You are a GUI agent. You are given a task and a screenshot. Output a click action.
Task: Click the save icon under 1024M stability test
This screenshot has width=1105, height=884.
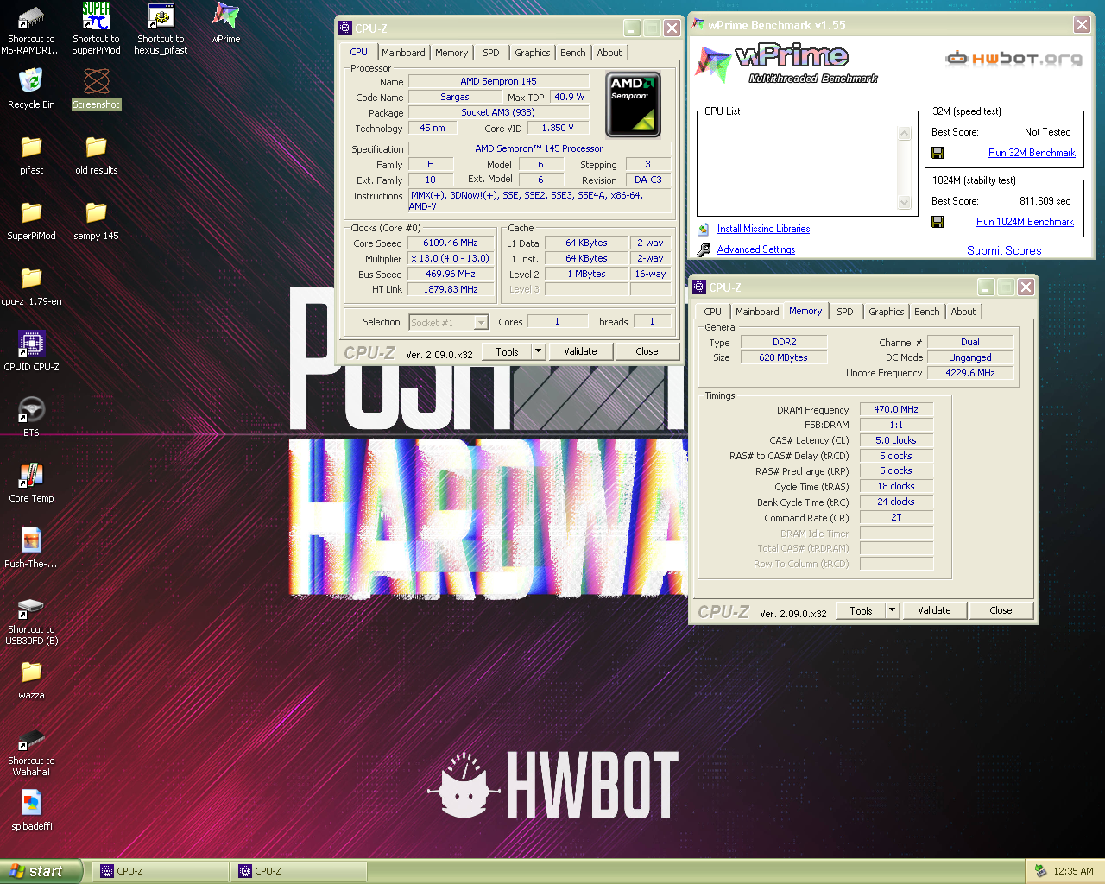938,222
